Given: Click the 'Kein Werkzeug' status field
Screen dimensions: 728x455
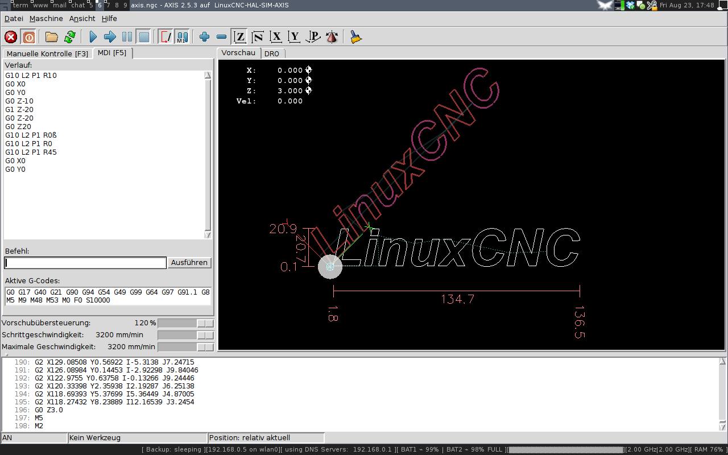Looking at the screenshot, I should 138,438.
